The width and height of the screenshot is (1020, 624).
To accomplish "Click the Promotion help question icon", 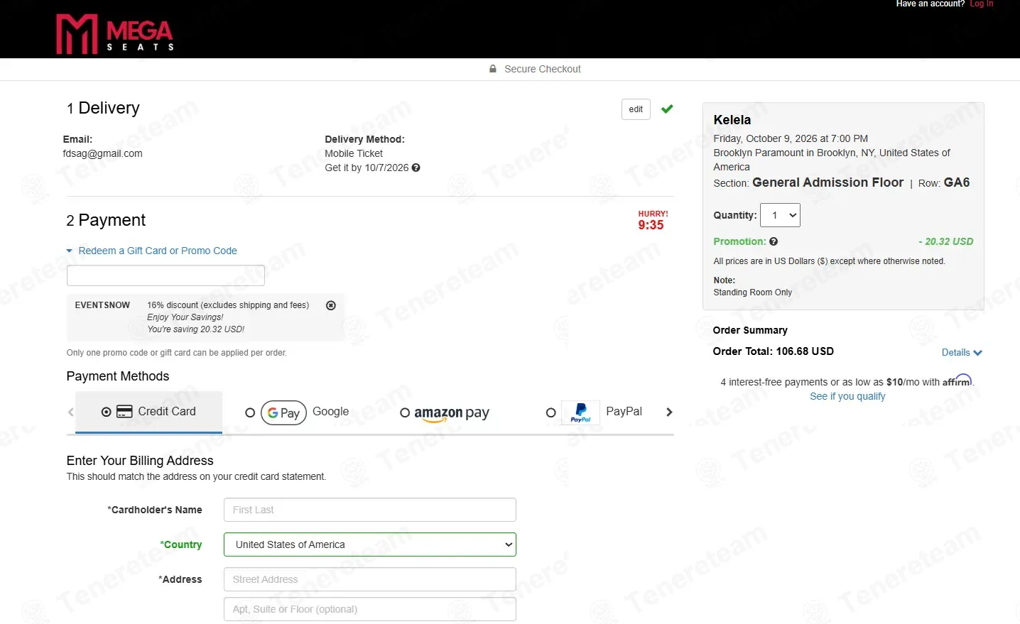I will pyautogui.click(x=774, y=241).
